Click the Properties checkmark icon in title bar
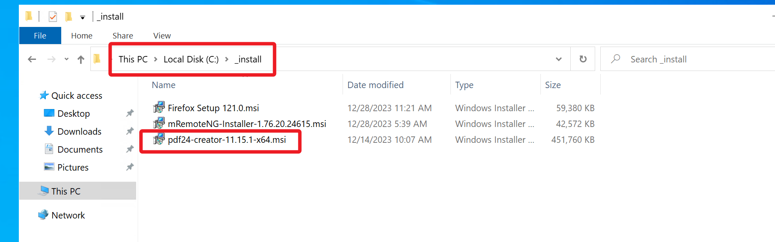Viewport: 775px width, 242px height. click(53, 17)
